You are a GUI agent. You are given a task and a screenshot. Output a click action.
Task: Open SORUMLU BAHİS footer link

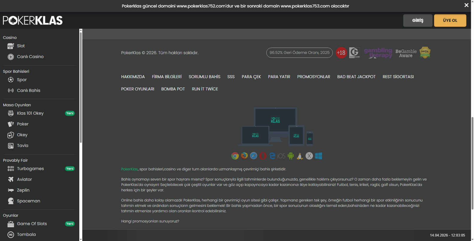pos(204,77)
